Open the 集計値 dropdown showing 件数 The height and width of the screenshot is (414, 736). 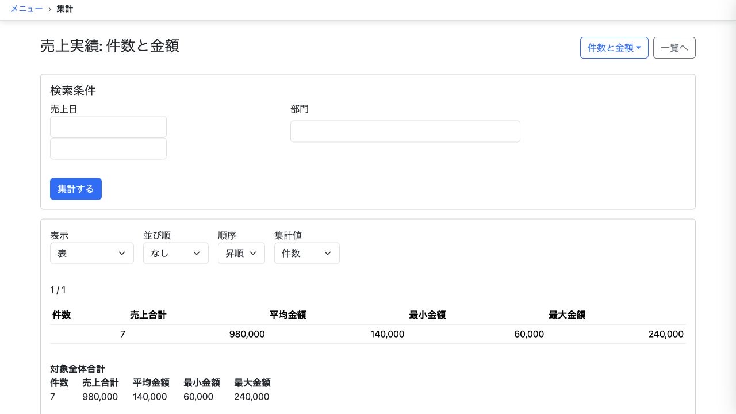307,253
